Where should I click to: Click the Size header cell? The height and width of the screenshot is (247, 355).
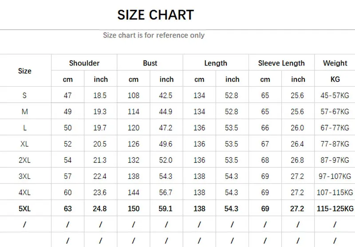coord(25,71)
